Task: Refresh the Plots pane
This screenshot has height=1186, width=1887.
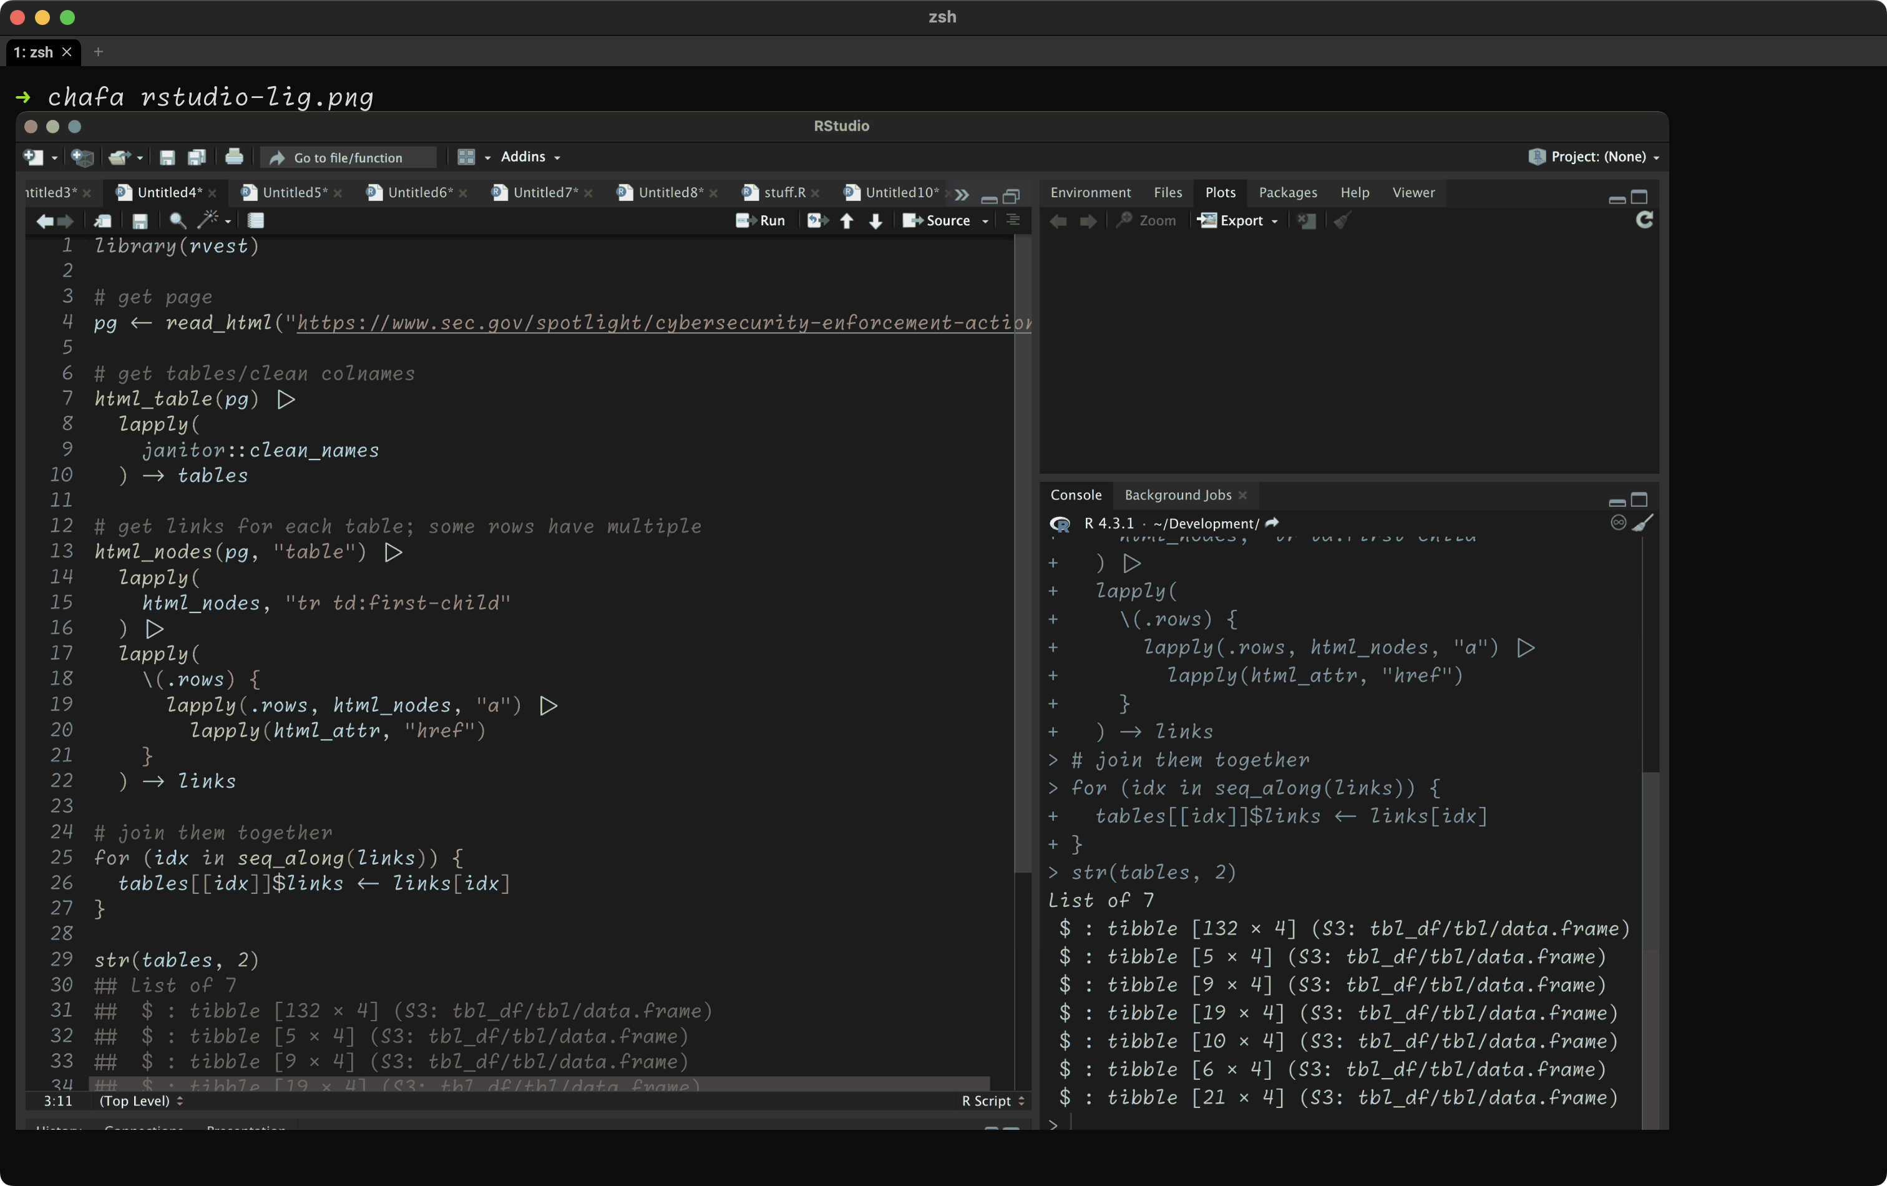Action: click(1644, 220)
